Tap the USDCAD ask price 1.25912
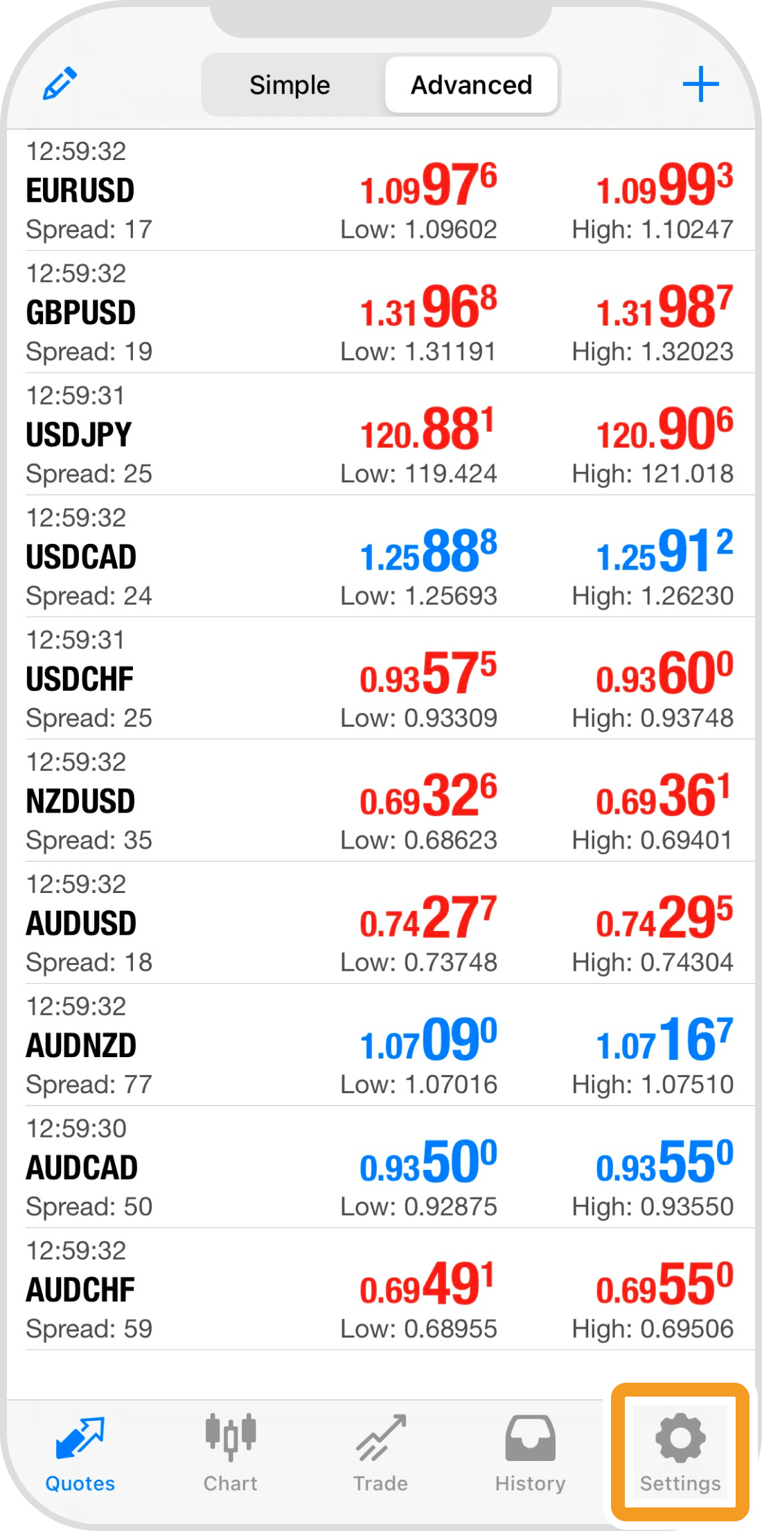 [664, 552]
